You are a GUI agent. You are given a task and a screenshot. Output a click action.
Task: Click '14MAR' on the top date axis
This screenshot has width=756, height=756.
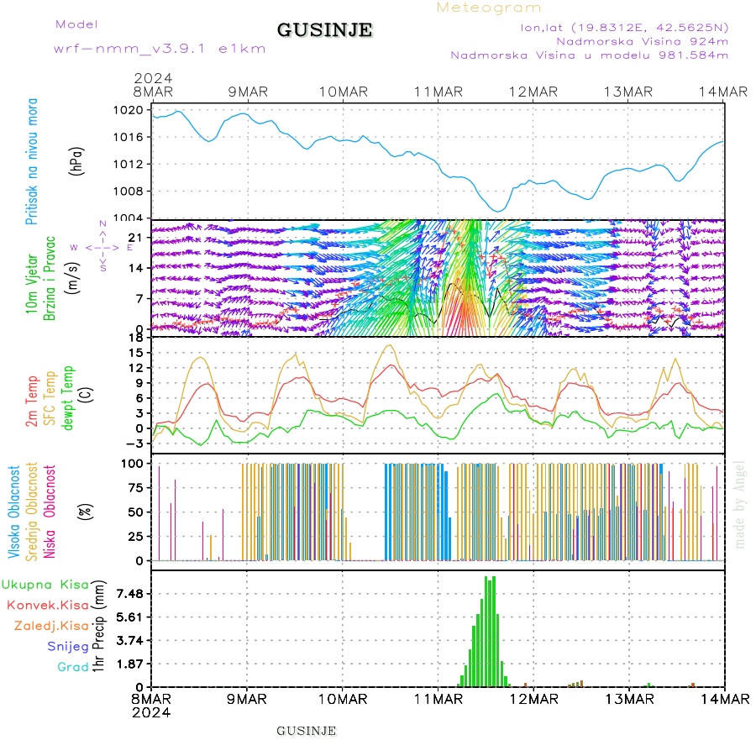coord(723,92)
